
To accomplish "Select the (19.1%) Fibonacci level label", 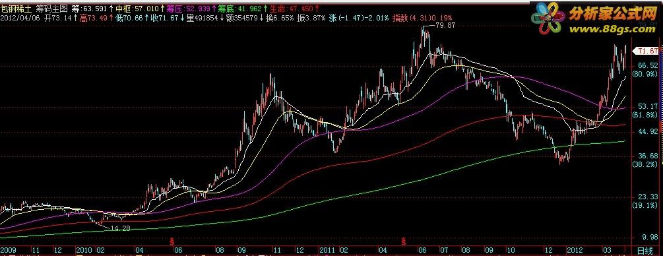I will [645, 205].
